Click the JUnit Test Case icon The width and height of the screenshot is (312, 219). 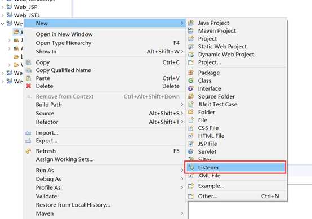pos(190,104)
